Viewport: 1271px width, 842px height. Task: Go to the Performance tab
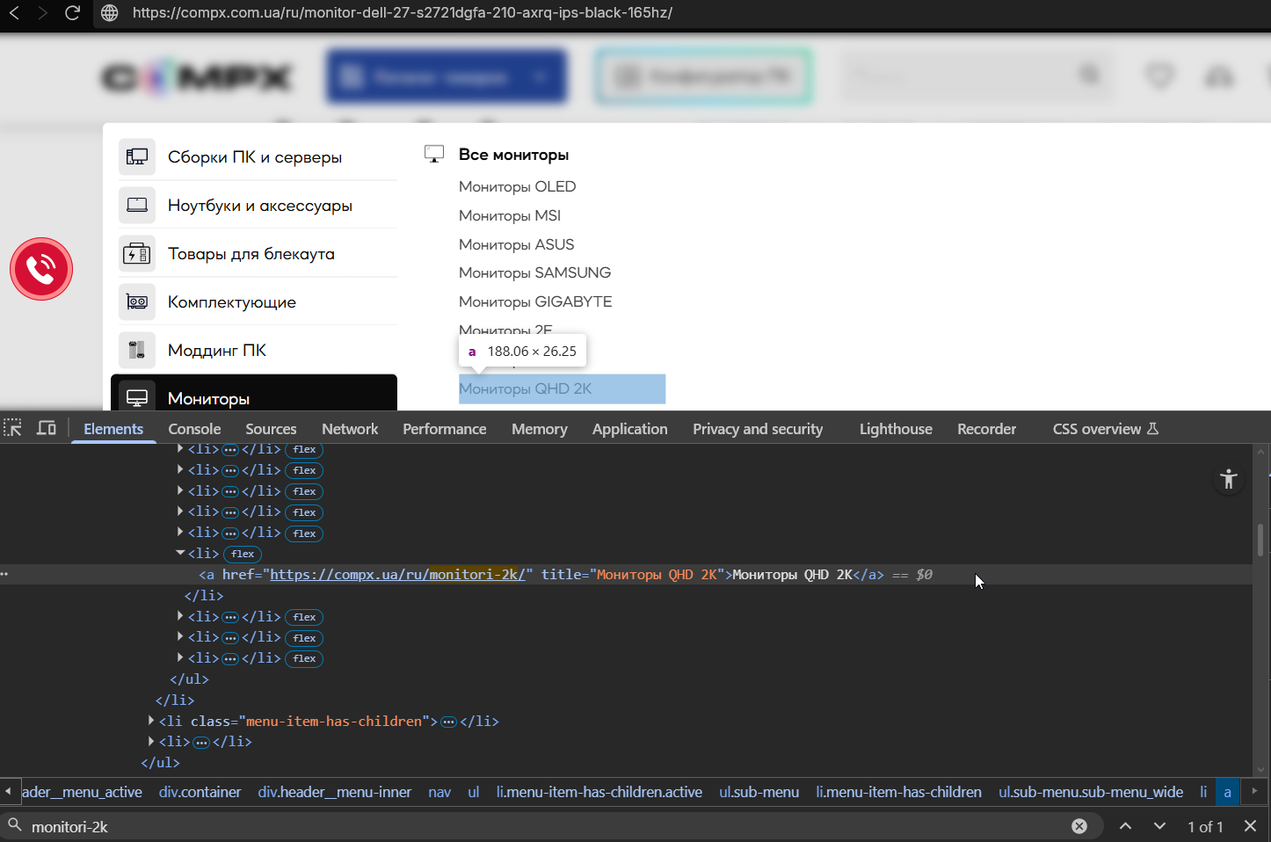pos(445,429)
